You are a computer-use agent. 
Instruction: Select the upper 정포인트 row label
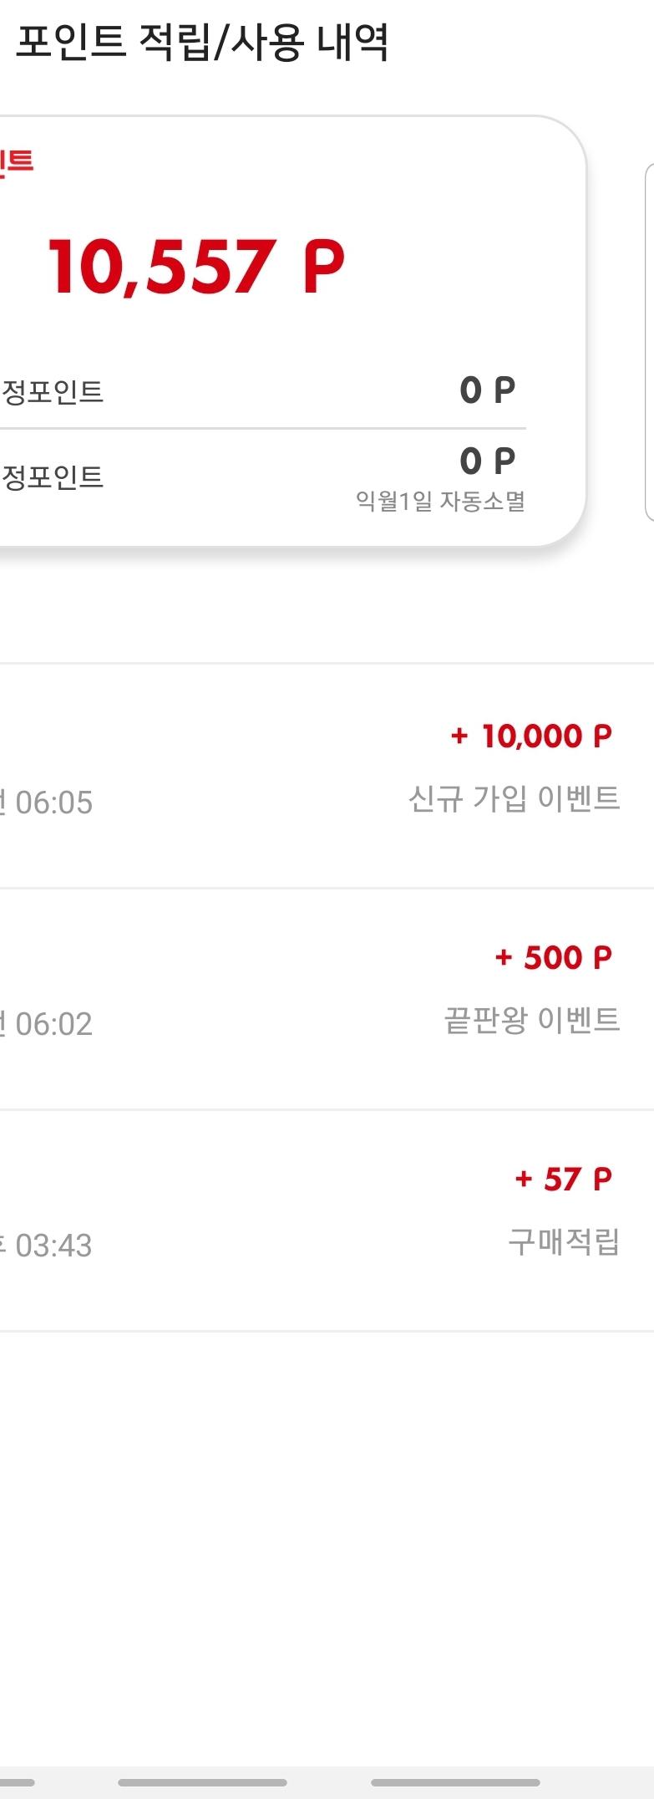point(52,391)
